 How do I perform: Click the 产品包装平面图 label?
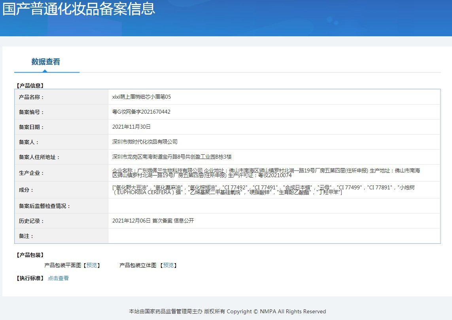pyautogui.click(x=63, y=265)
